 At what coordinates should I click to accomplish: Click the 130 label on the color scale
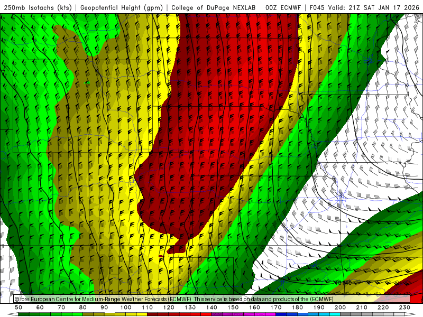tap(190, 307)
